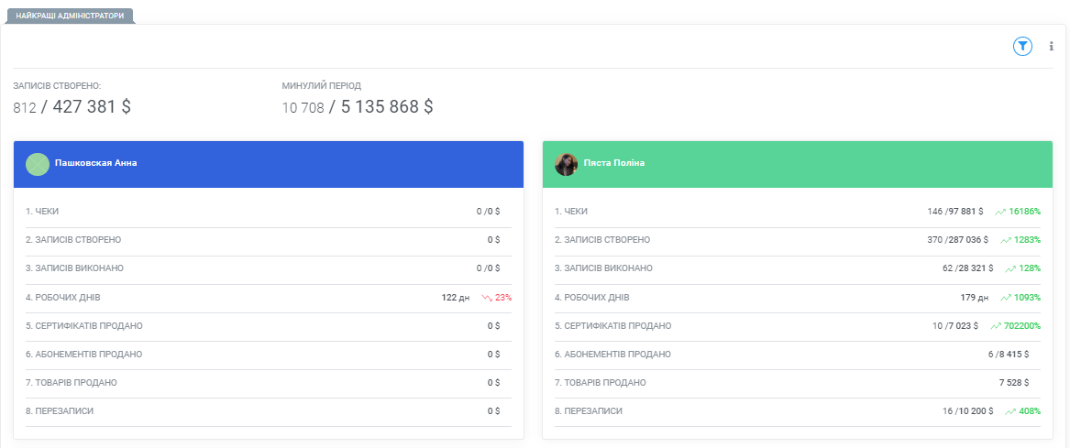The height and width of the screenshot is (448, 1070).
Task: Click the trend arrow icon beside 128%
Action: (x=1010, y=268)
